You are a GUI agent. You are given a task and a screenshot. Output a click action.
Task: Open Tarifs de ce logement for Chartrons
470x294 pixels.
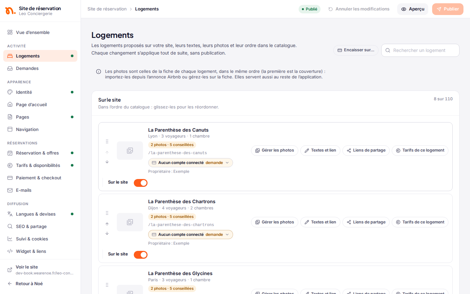(x=420, y=222)
